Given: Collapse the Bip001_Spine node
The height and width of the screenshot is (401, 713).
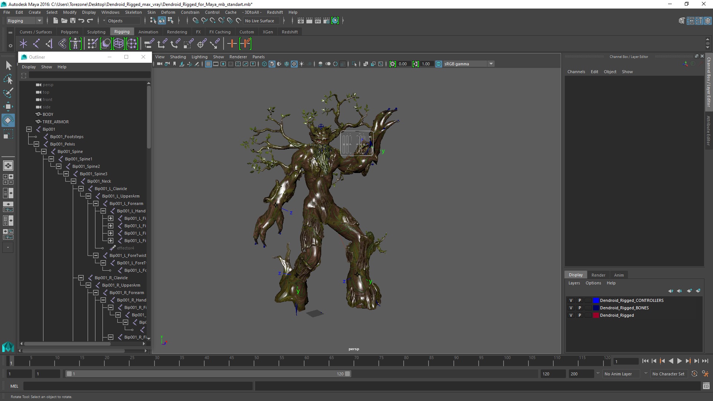Looking at the screenshot, I should click(x=44, y=151).
